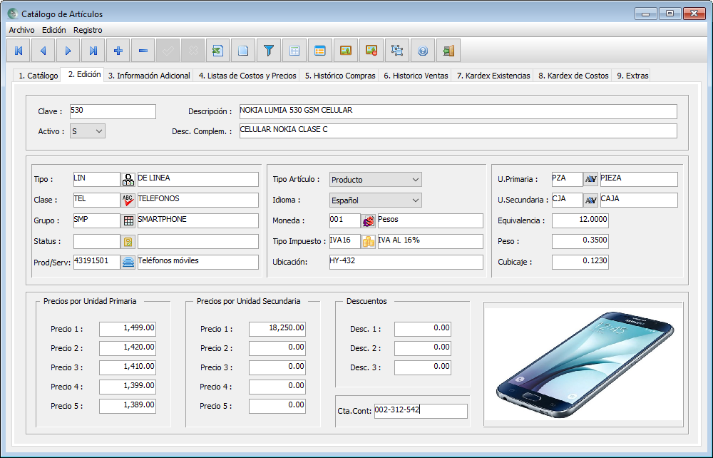This screenshot has width=713, height=458.
Task: Open 4. Listas de Costos y Precios tab
Action: (247, 76)
